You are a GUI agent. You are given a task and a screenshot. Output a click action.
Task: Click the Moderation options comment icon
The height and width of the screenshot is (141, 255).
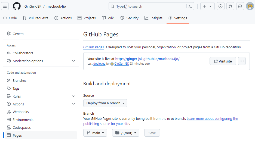pos(9,61)
